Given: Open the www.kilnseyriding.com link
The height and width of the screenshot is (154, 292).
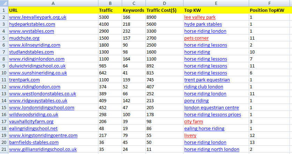Looking at the screenshot, I should 35,45.
